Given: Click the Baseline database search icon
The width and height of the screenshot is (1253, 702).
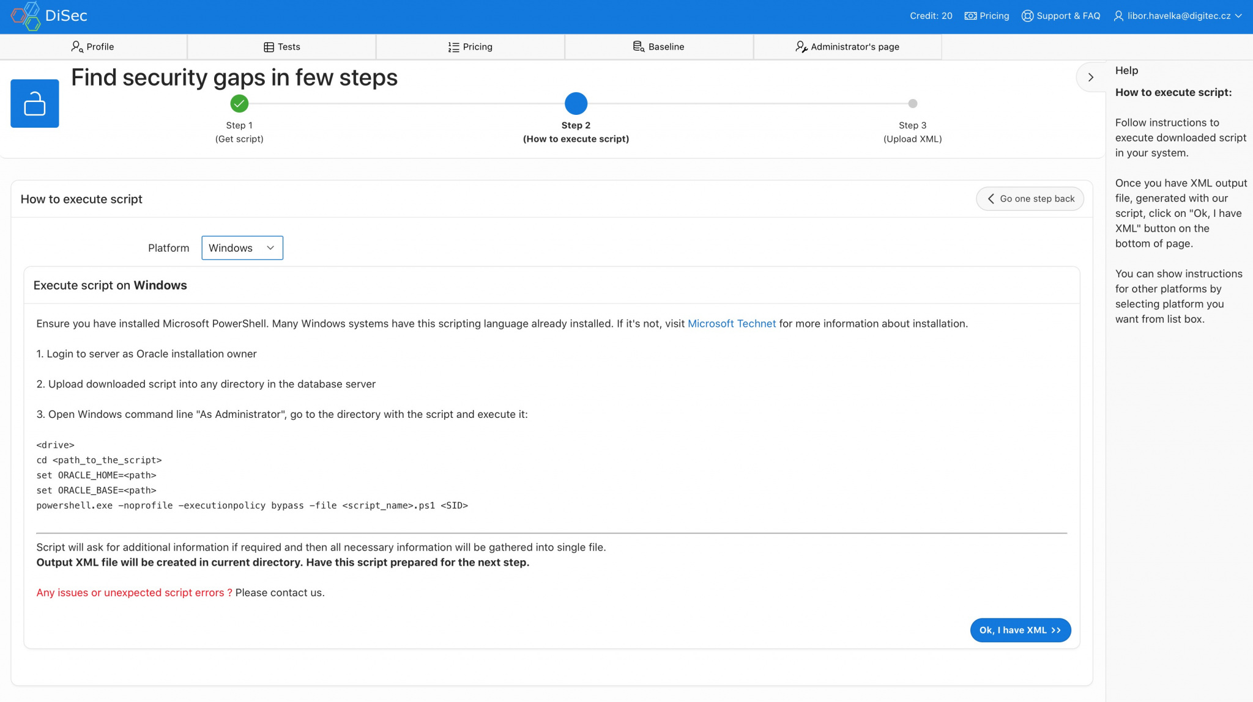Looking at the screenshot, I should point(638,47).
